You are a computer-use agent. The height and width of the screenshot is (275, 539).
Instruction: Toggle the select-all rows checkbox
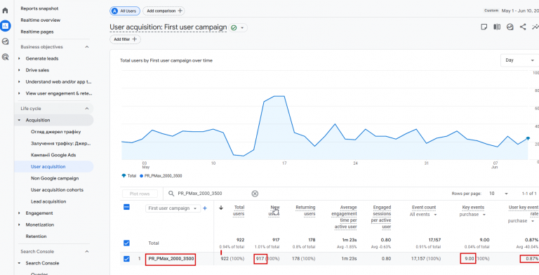126,207
